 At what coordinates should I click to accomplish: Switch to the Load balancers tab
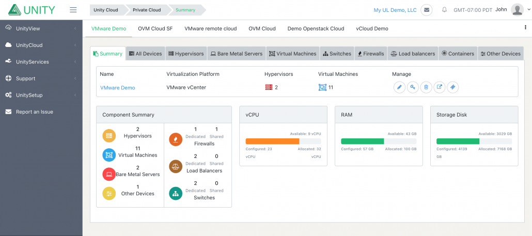click(x=413, y=54)
